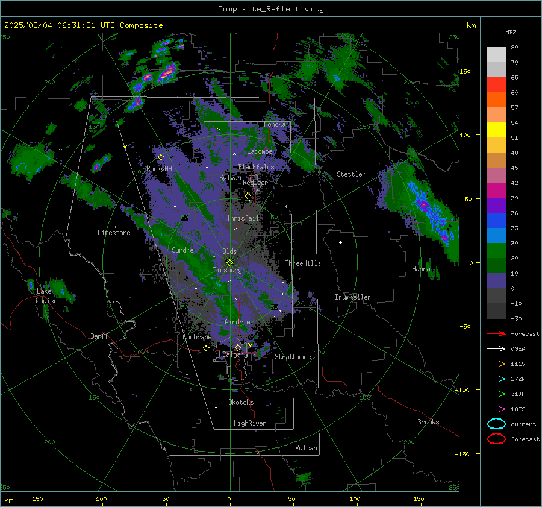Click the 80 value on the dBZ scale
The height and width of the screenshot is (507, 542).
coord(514,48)
